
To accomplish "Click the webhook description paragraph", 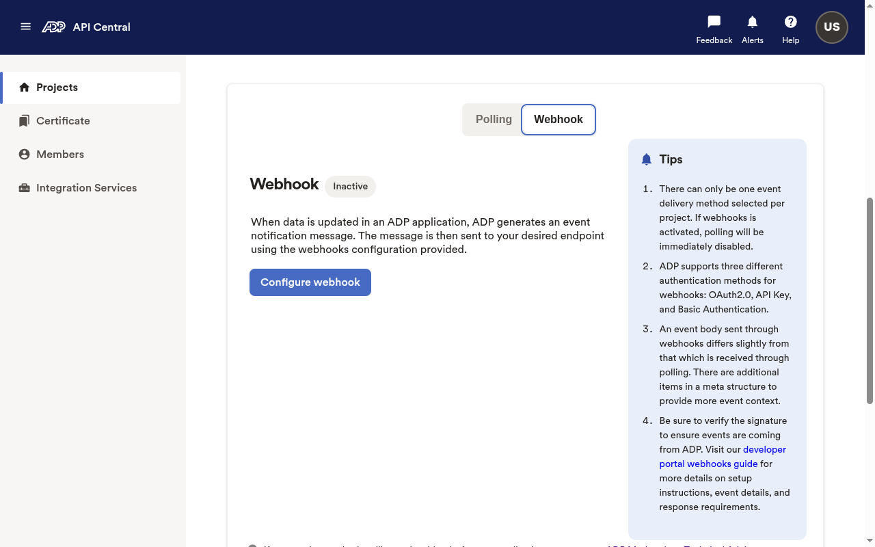I will pos(427,236).
